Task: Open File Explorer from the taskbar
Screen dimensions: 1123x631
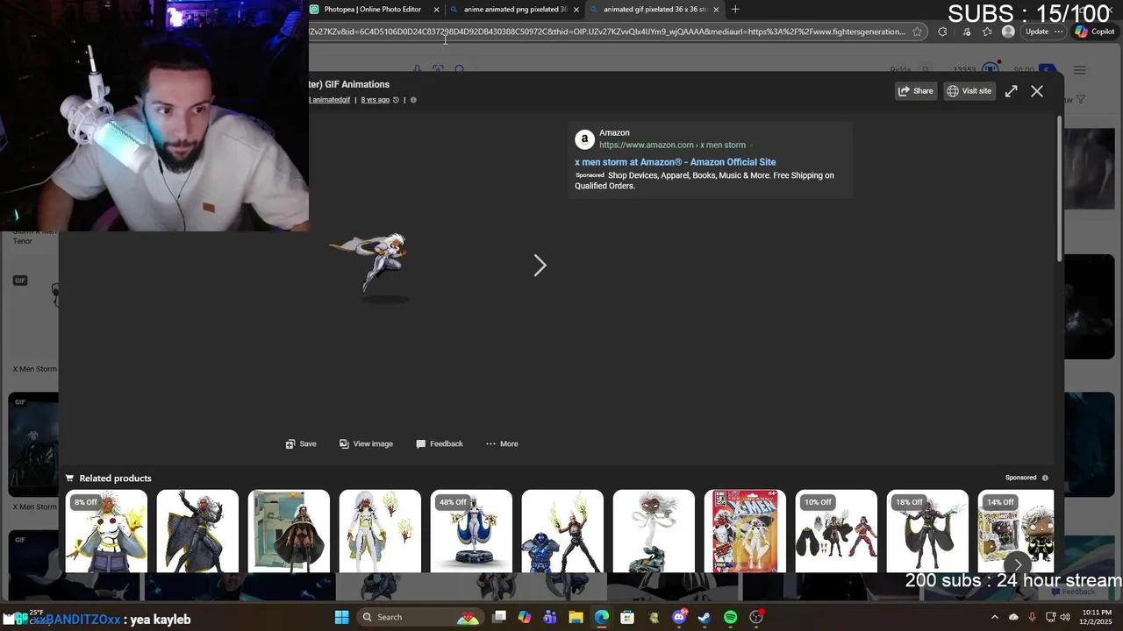Action: [x=576, y=617]
